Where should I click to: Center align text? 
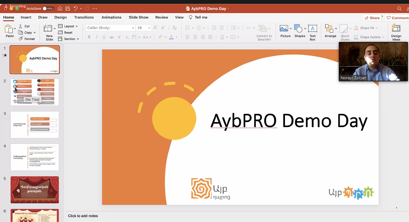195,37
